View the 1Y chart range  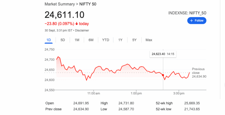coord(120,40)
